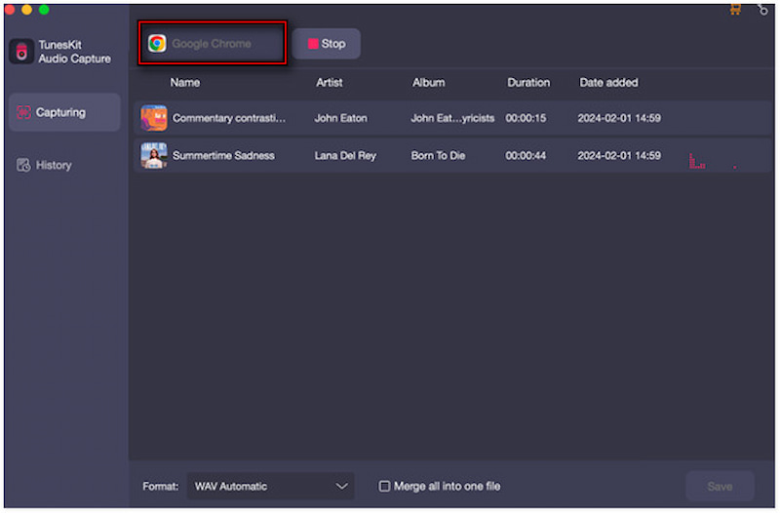This screenshot has width=780, height=513.
Task: Switch to the History tab
Action: pyautogui.click(x=64, y=165)
